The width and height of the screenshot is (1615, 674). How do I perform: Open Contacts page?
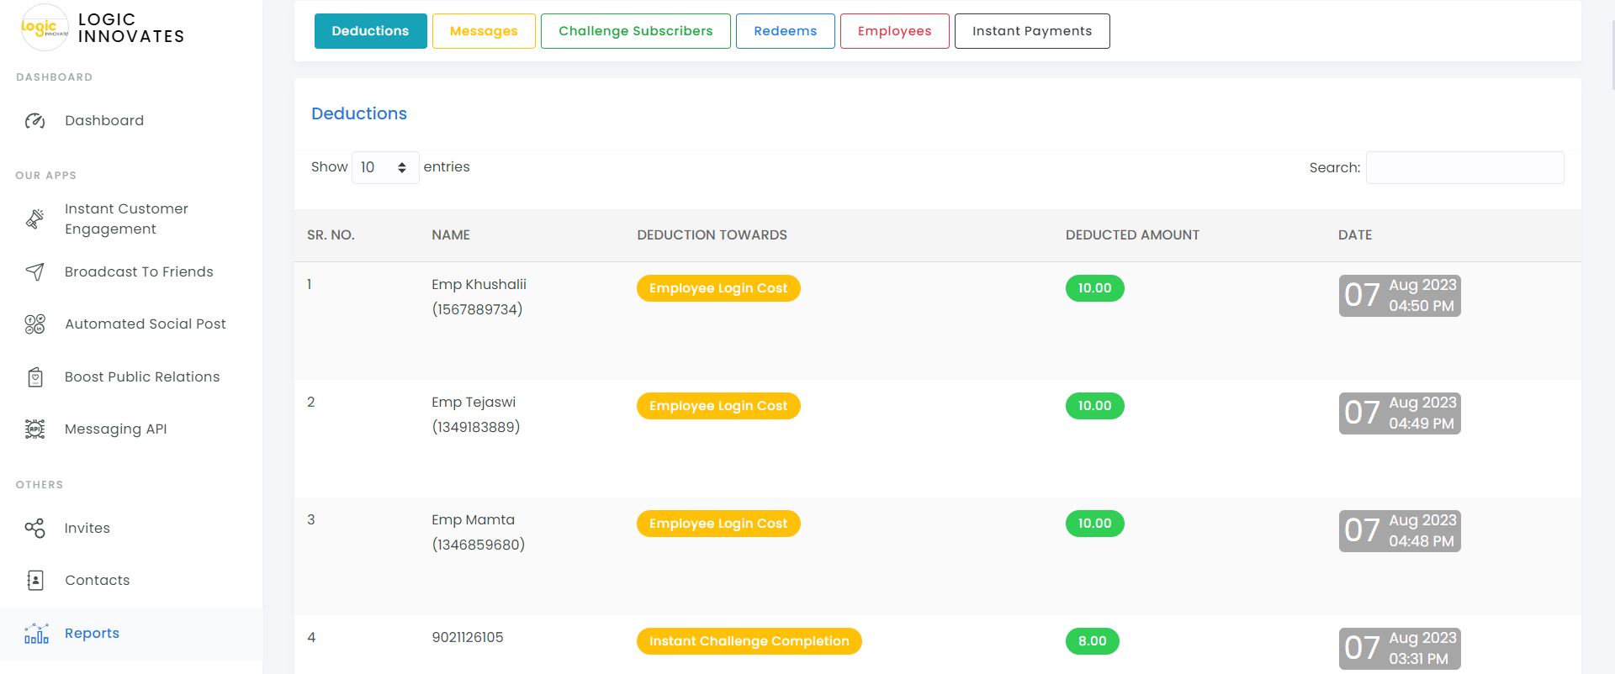point(98,580)
